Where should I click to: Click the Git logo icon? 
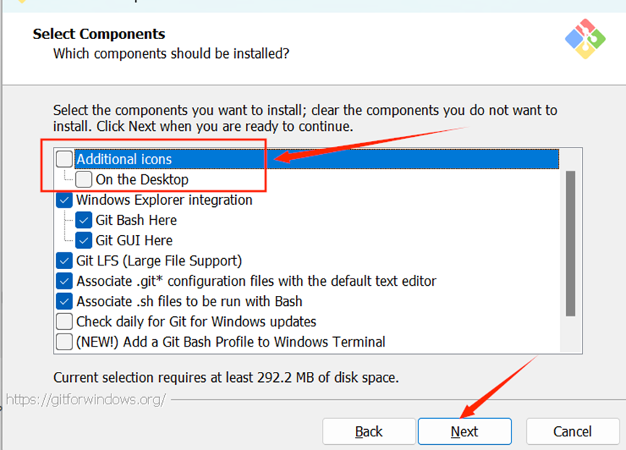pyautogui.click(x=585, y=38)
